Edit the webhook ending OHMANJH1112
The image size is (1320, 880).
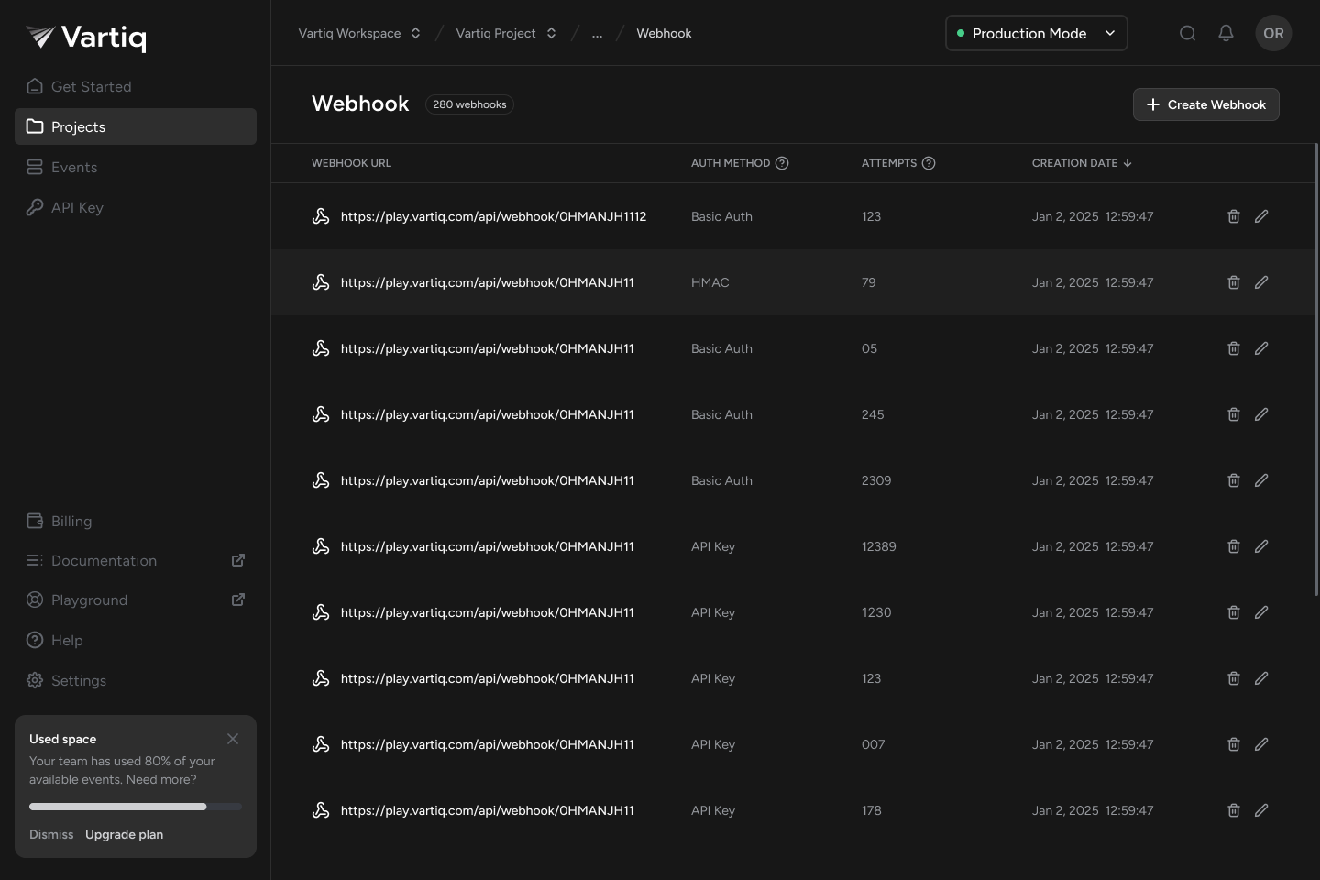1261,216
